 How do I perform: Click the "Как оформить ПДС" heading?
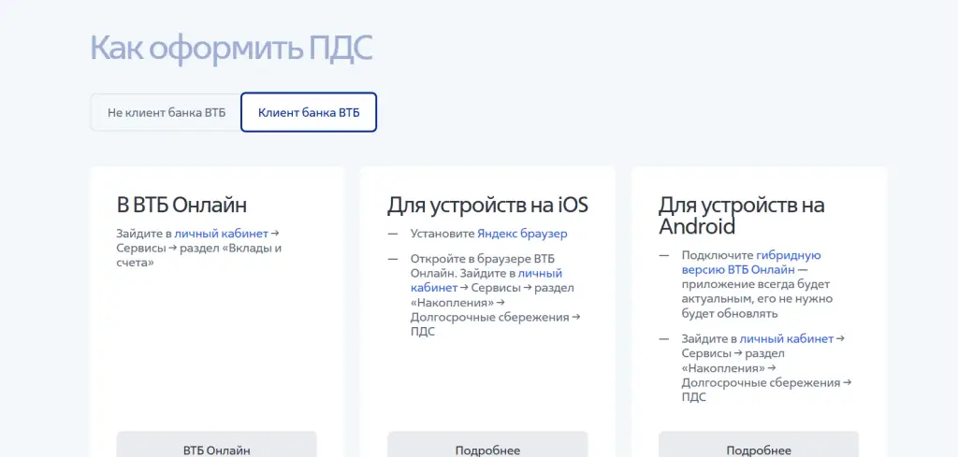(231, 49)
